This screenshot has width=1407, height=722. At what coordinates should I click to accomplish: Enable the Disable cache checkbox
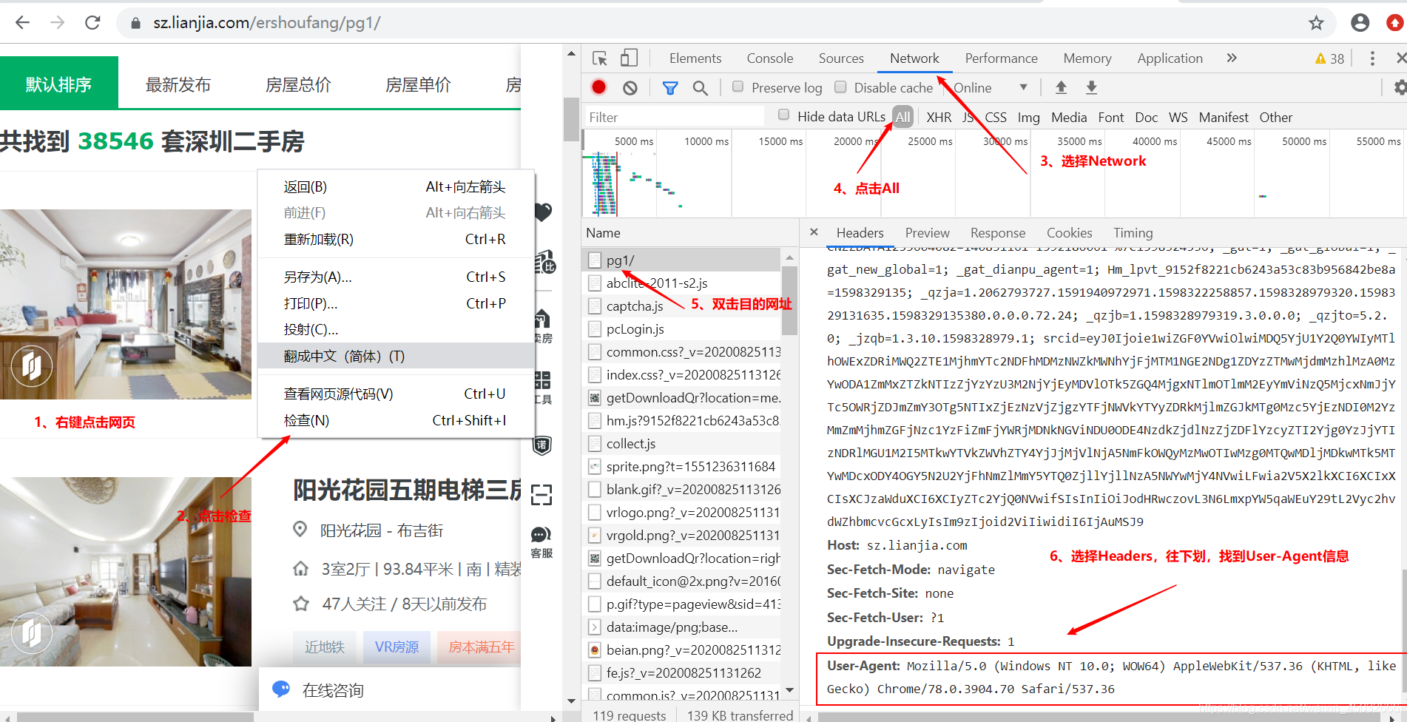(840, 87)
